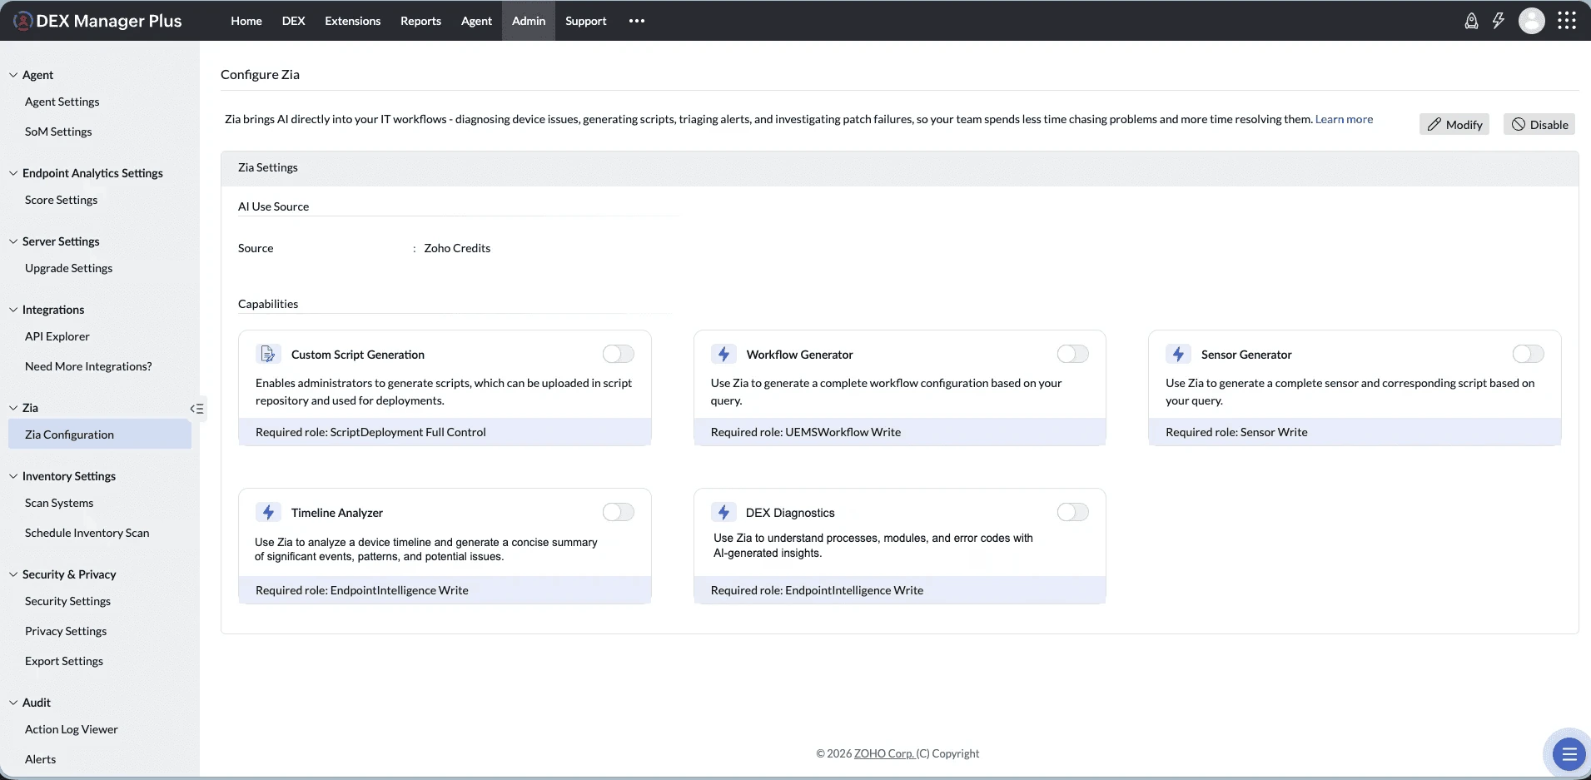This screenshot has width=1591, height=780.
Task: Follow the Learn more link
Action: [1344, 119]
